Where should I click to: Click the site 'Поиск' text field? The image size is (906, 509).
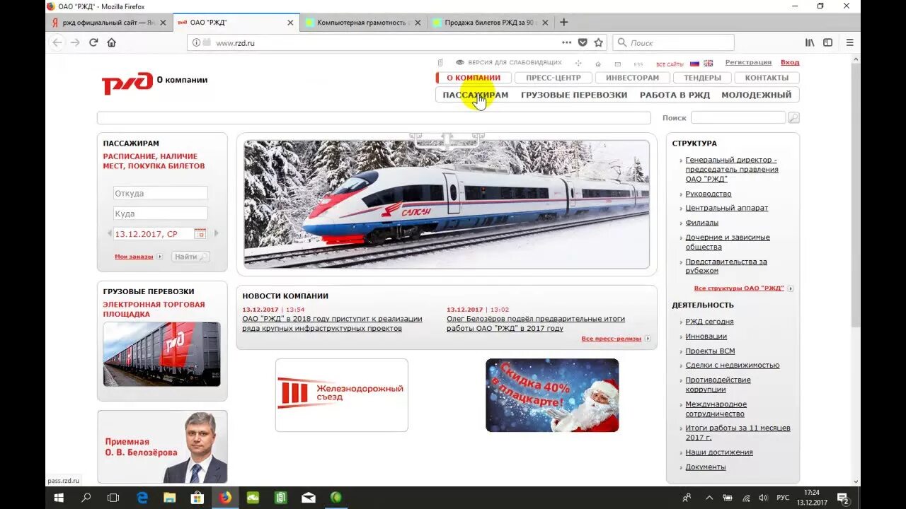click(x=738, y=117)
